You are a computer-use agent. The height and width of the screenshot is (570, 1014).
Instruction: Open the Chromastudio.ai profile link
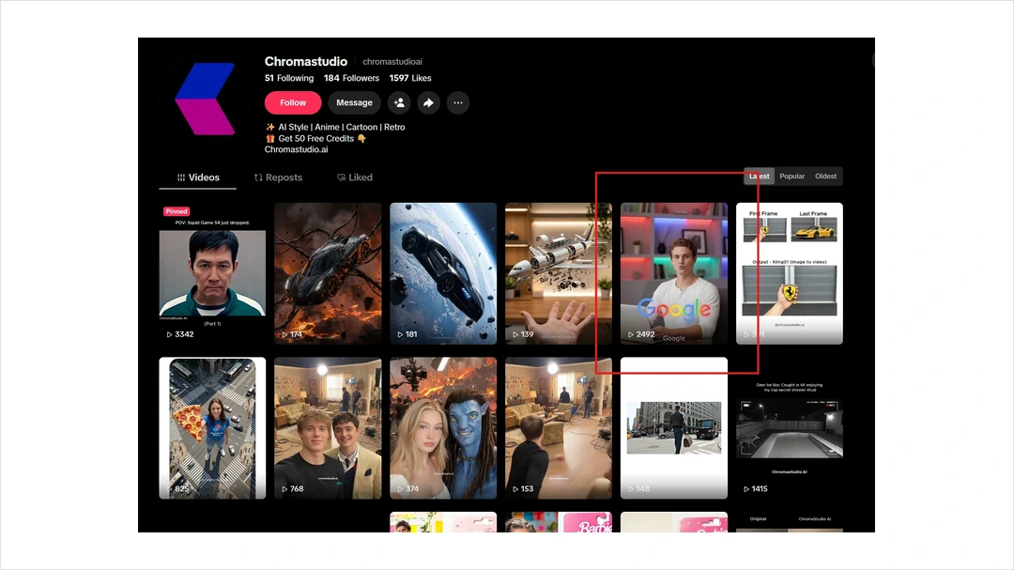(296, 149)
